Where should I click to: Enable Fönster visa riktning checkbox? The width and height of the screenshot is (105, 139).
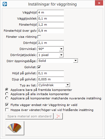(x=39, y=37)
